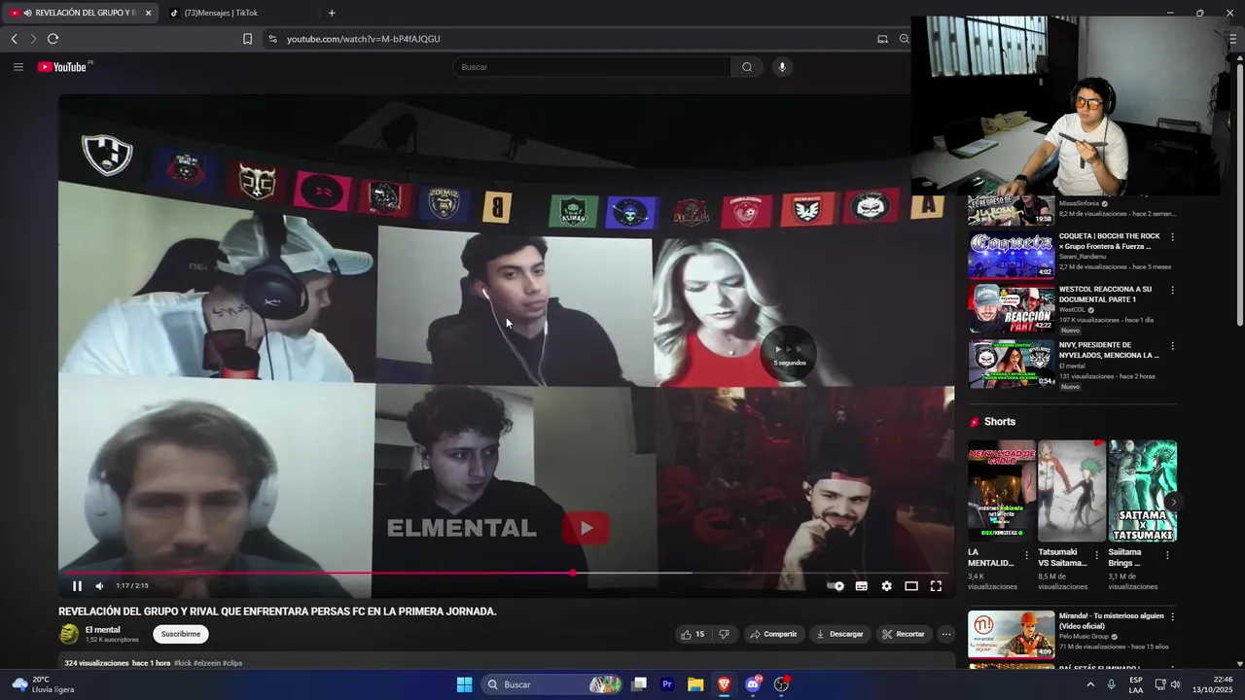The width and height of the screenshot is (1245, 700).
Task: Bookmark the page via the bookmark icon
Action: click(x=247, y=39)
